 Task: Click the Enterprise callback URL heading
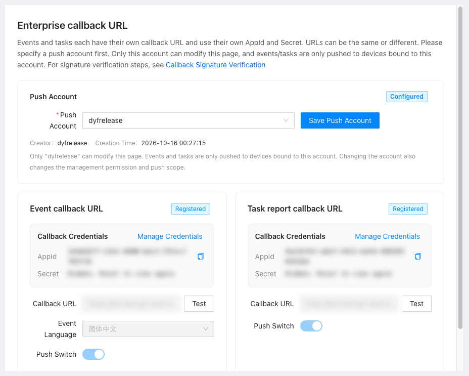click(x=72, y=25)
